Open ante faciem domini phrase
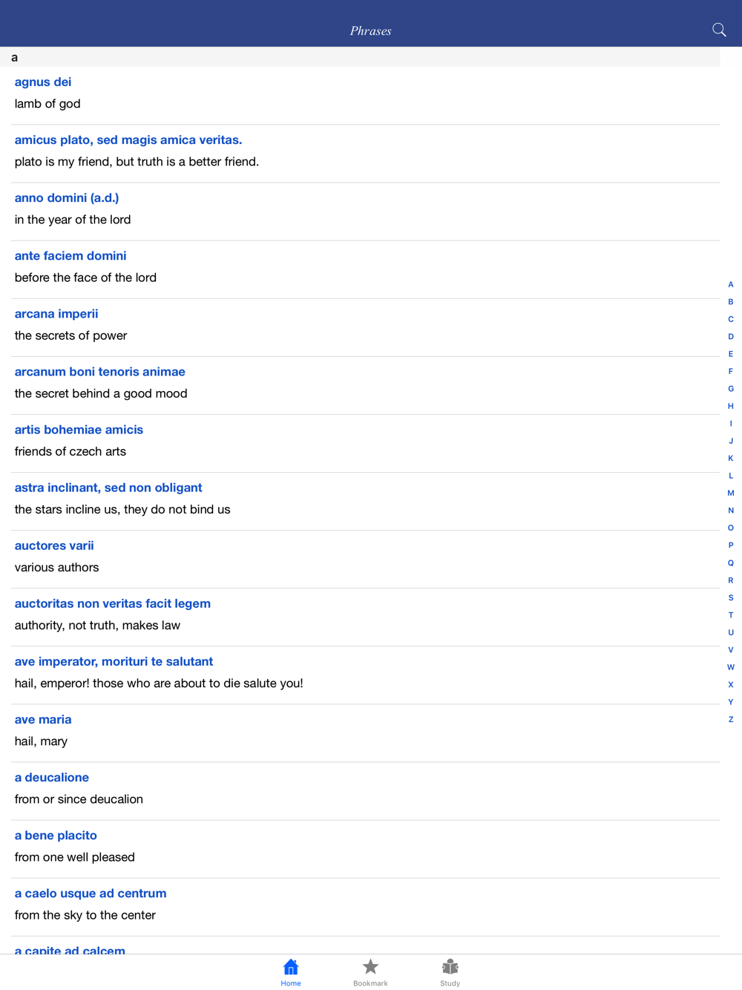 tap(366, 269)
